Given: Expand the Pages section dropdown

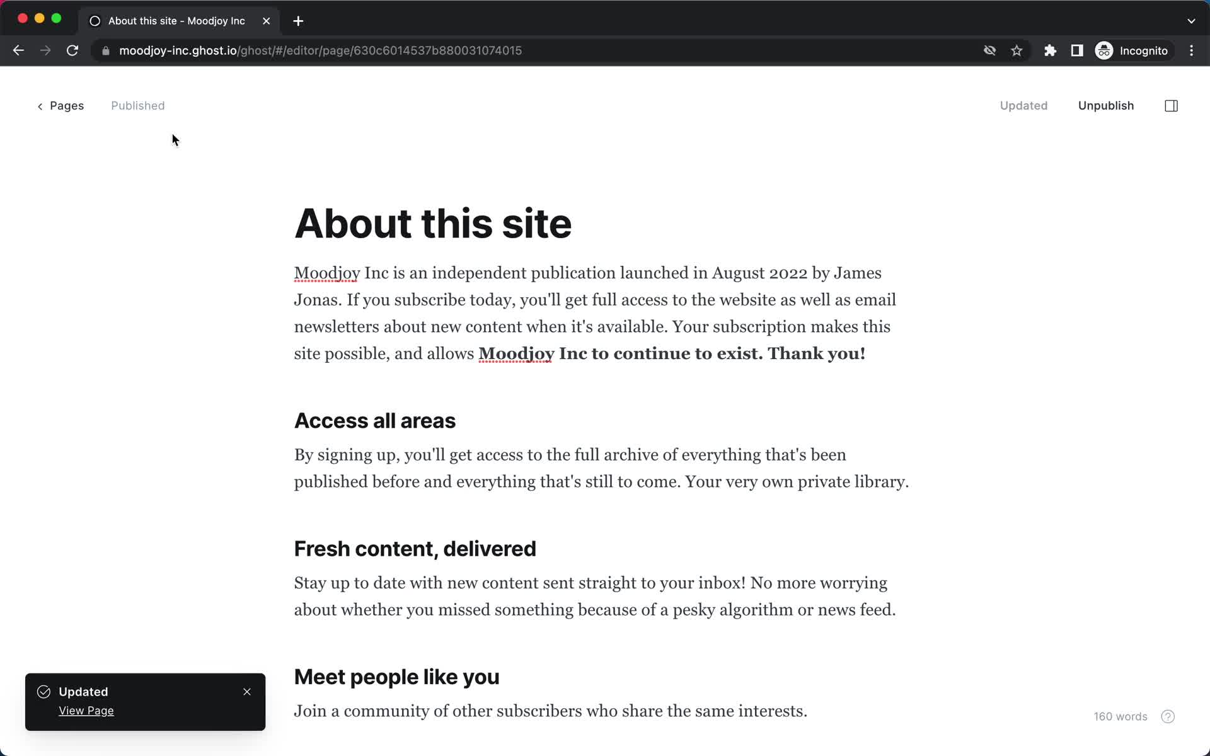Looking at the screenshot, I should (x=62, y=105).
